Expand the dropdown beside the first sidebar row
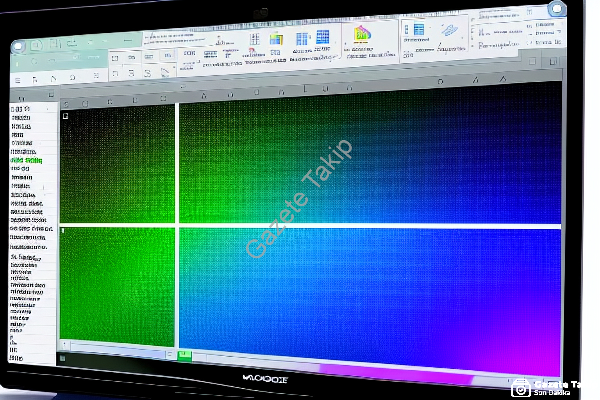 pyautogui.click(x=48, y=109)
